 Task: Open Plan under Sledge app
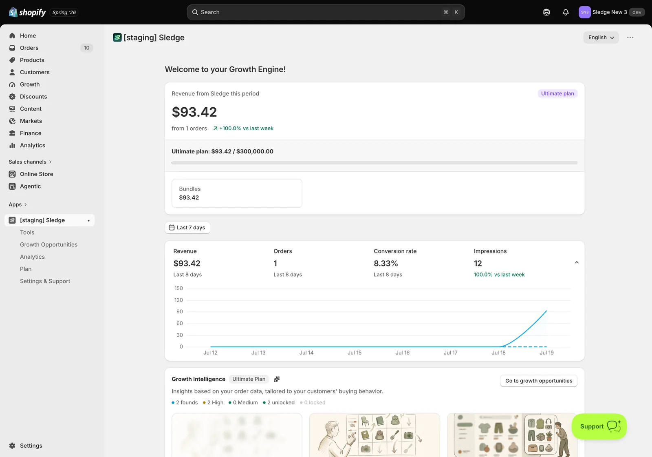point(26,269)
